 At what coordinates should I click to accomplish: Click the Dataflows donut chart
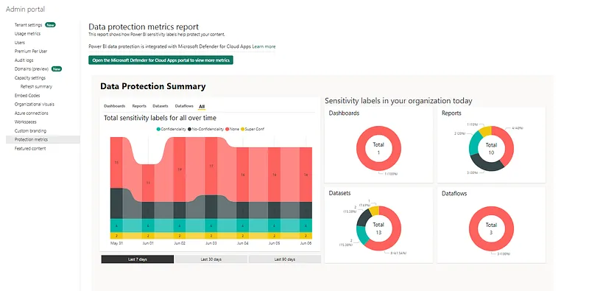pos(491,228)
